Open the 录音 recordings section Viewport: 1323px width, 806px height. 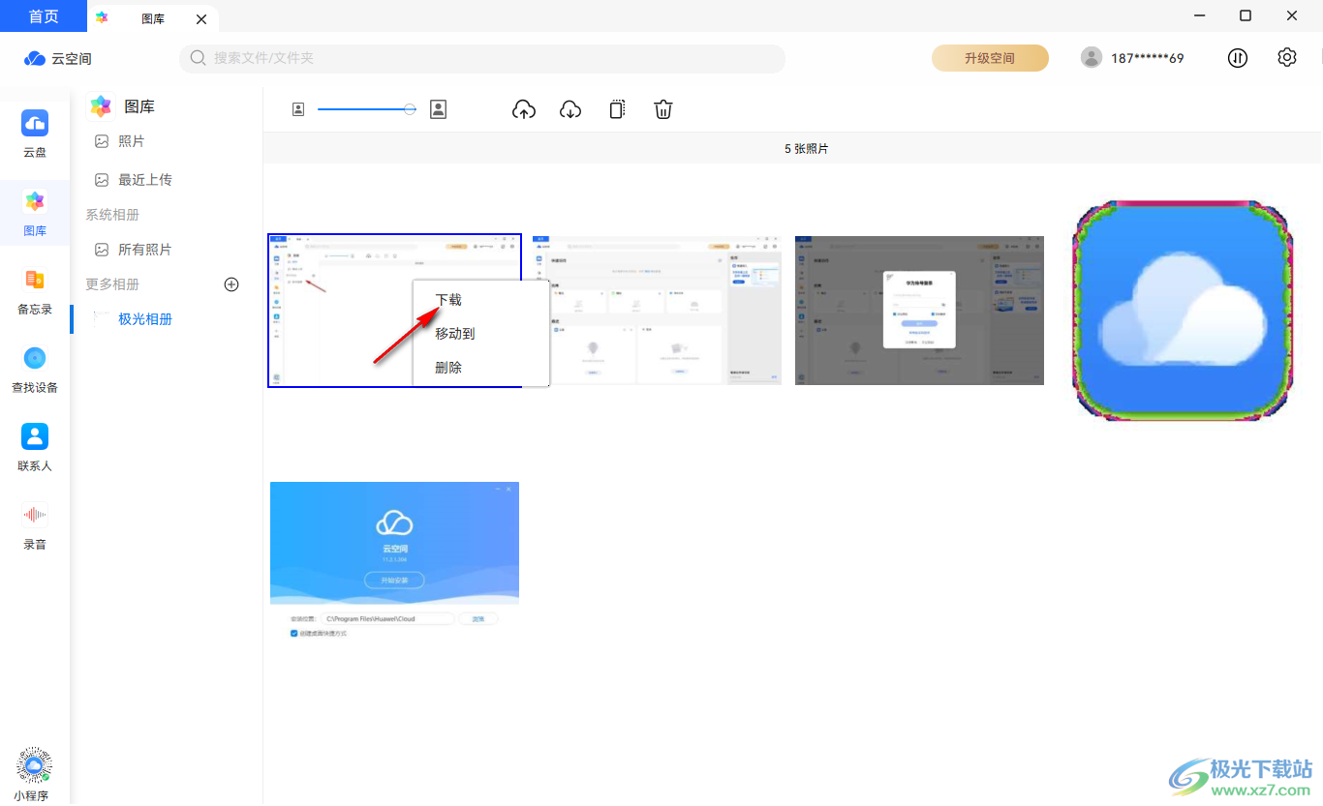click(35, 525)
